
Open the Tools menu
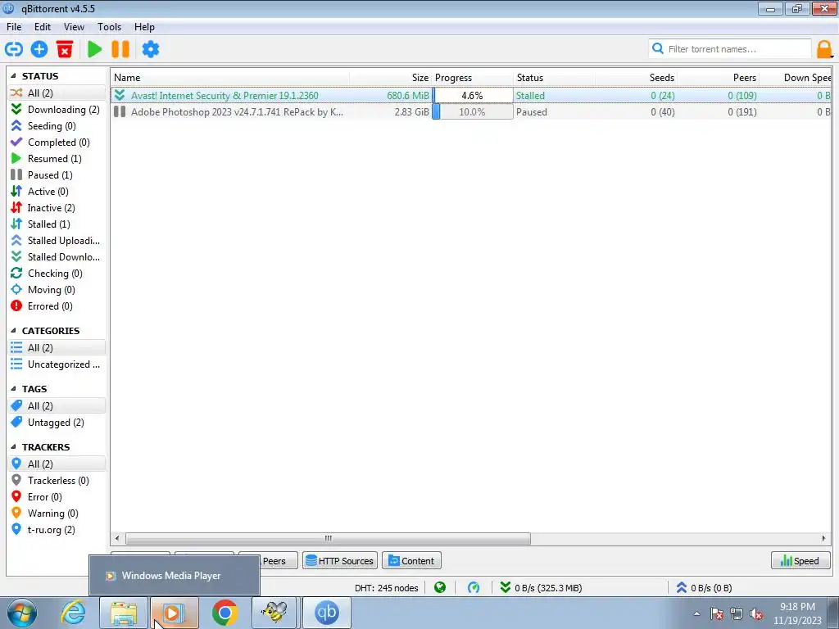[109, 27]
